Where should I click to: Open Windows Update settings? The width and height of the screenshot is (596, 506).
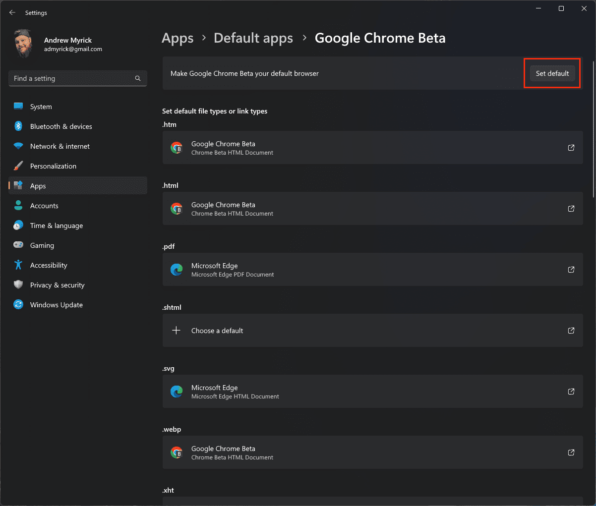click(78, 305)
